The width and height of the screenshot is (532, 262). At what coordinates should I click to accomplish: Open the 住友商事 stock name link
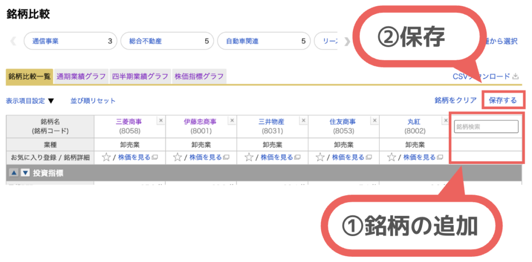[343, 122]
